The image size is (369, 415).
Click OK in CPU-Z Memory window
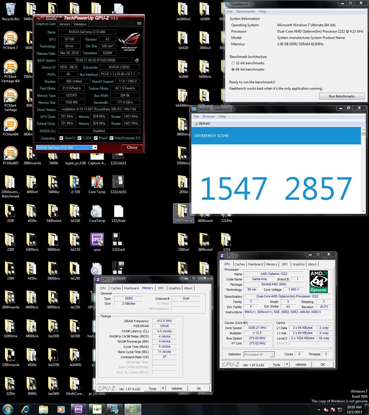[199, 388]
